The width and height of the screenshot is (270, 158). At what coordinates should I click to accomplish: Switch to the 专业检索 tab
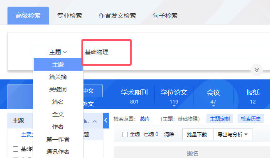69,16
